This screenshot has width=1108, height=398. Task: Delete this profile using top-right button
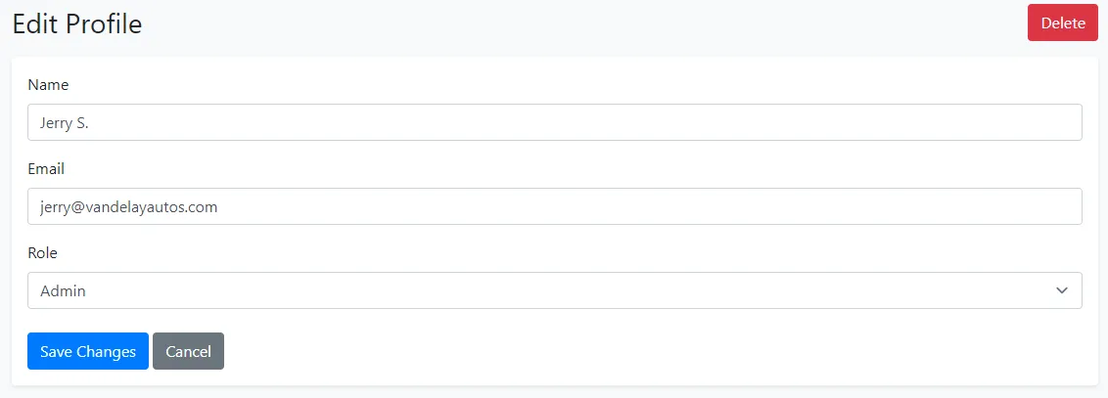point(1062,23)
